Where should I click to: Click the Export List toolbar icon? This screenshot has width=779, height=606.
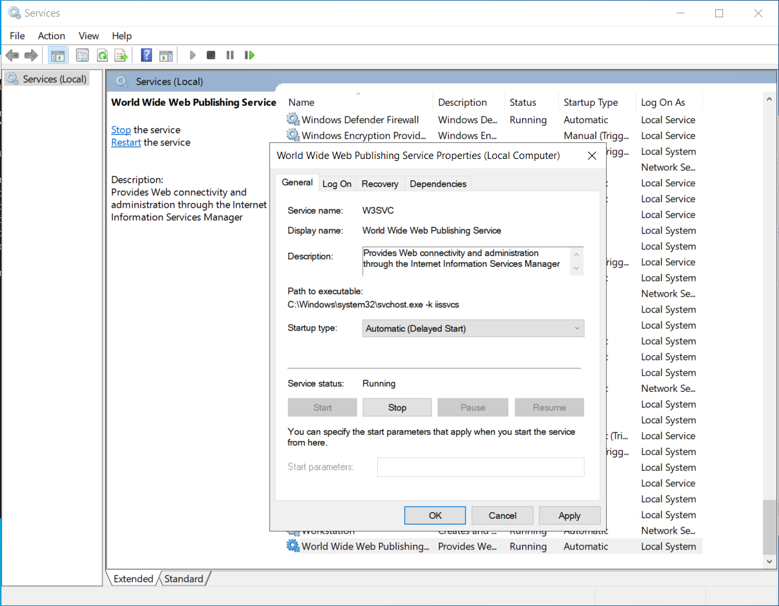pos(121,55)
